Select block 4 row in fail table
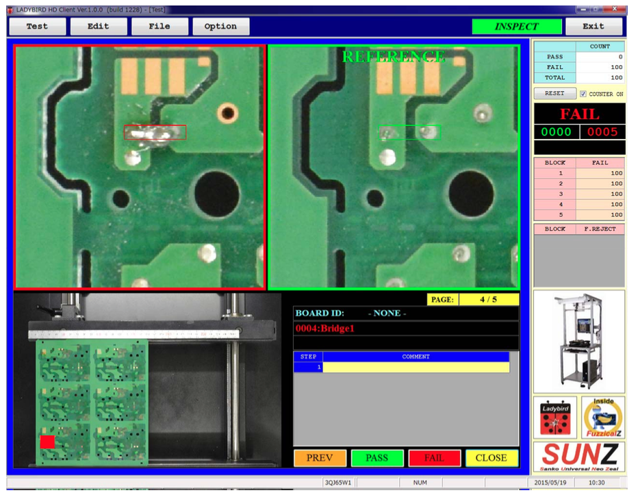This screenshot has width=638, height=497. (579, 204)
